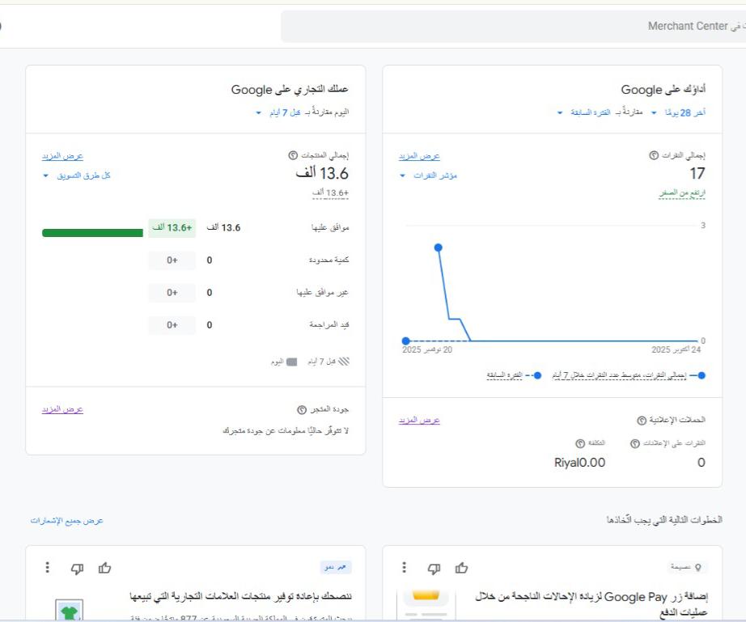This screenshot has width=746, height=622.
Task: Open the قبل 7 أيام comparison dropdown
Action: (279, 112)
